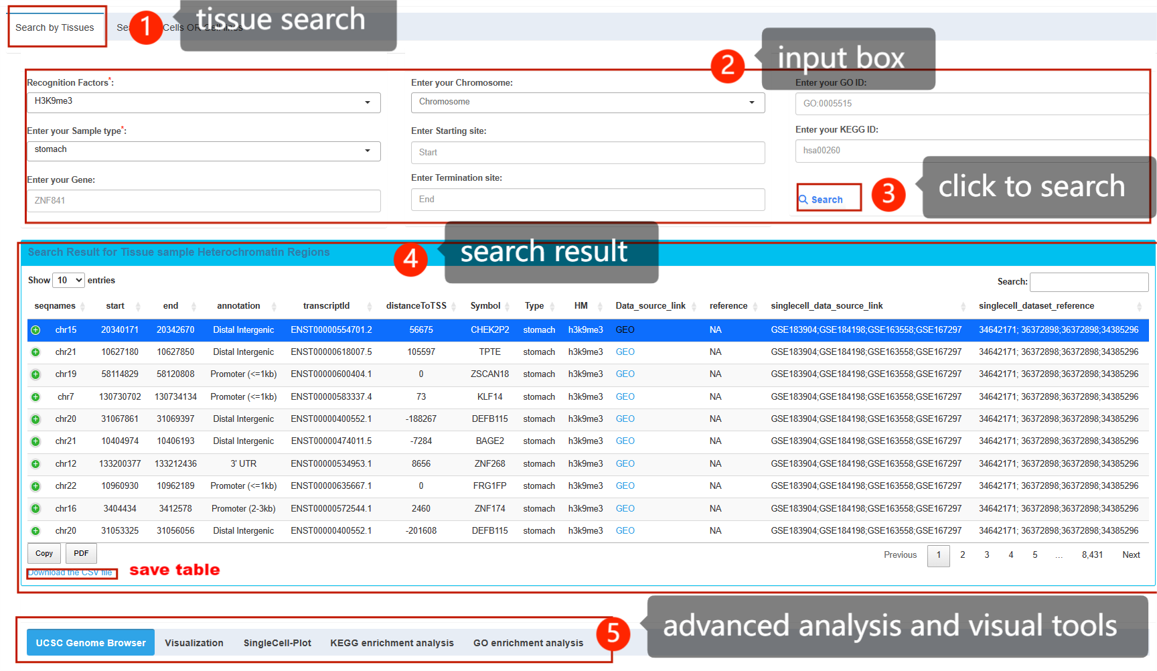Open the Chromosome dropdown
The height and width of the screenshot is (671, 1157).
click(587, 102)
